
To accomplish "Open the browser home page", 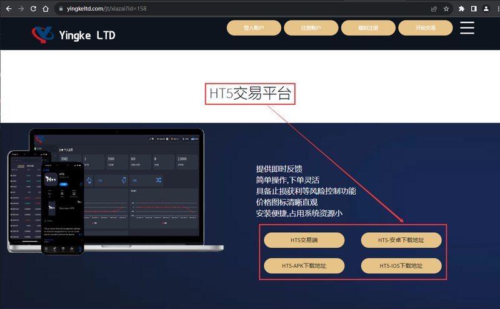I will tap(46, 9).
